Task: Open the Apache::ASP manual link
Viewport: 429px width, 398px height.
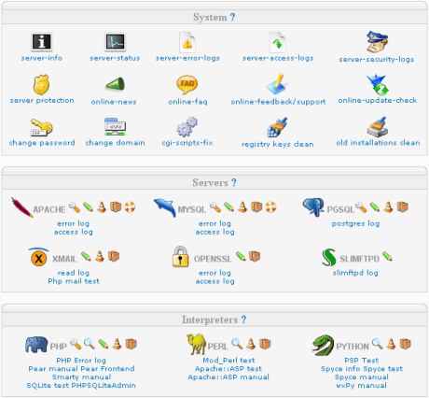Action: pos(228,377)
